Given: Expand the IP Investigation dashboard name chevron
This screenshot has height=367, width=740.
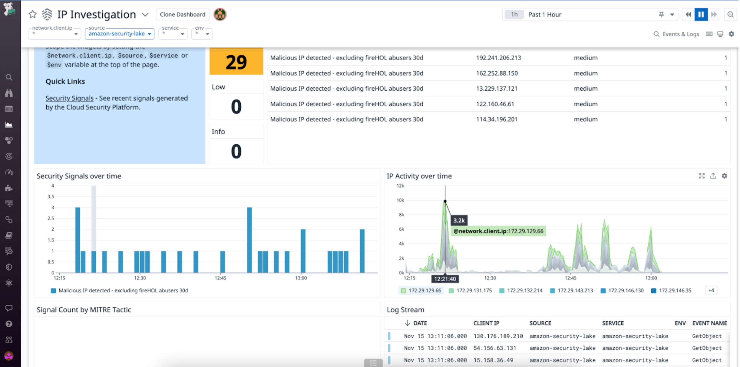Looking at the screenshot, I should coord(146,15).
